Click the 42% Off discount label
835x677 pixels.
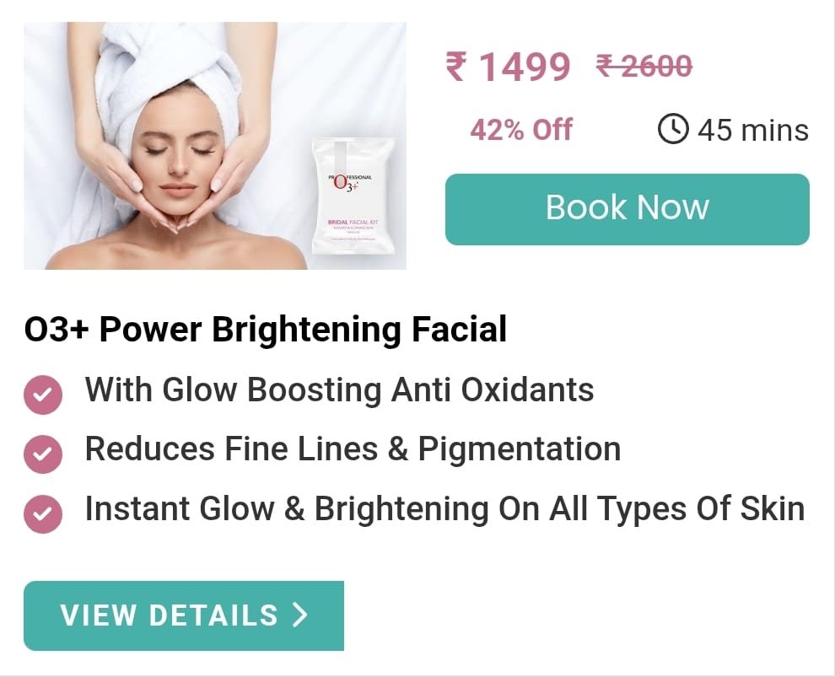[x=521, y=130]
